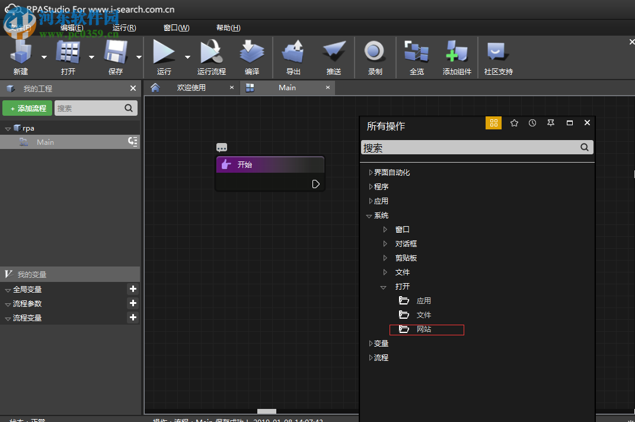The image size is (635, 422).
Task: Click the Add Component (添加组件) icon
Action: 457,52
